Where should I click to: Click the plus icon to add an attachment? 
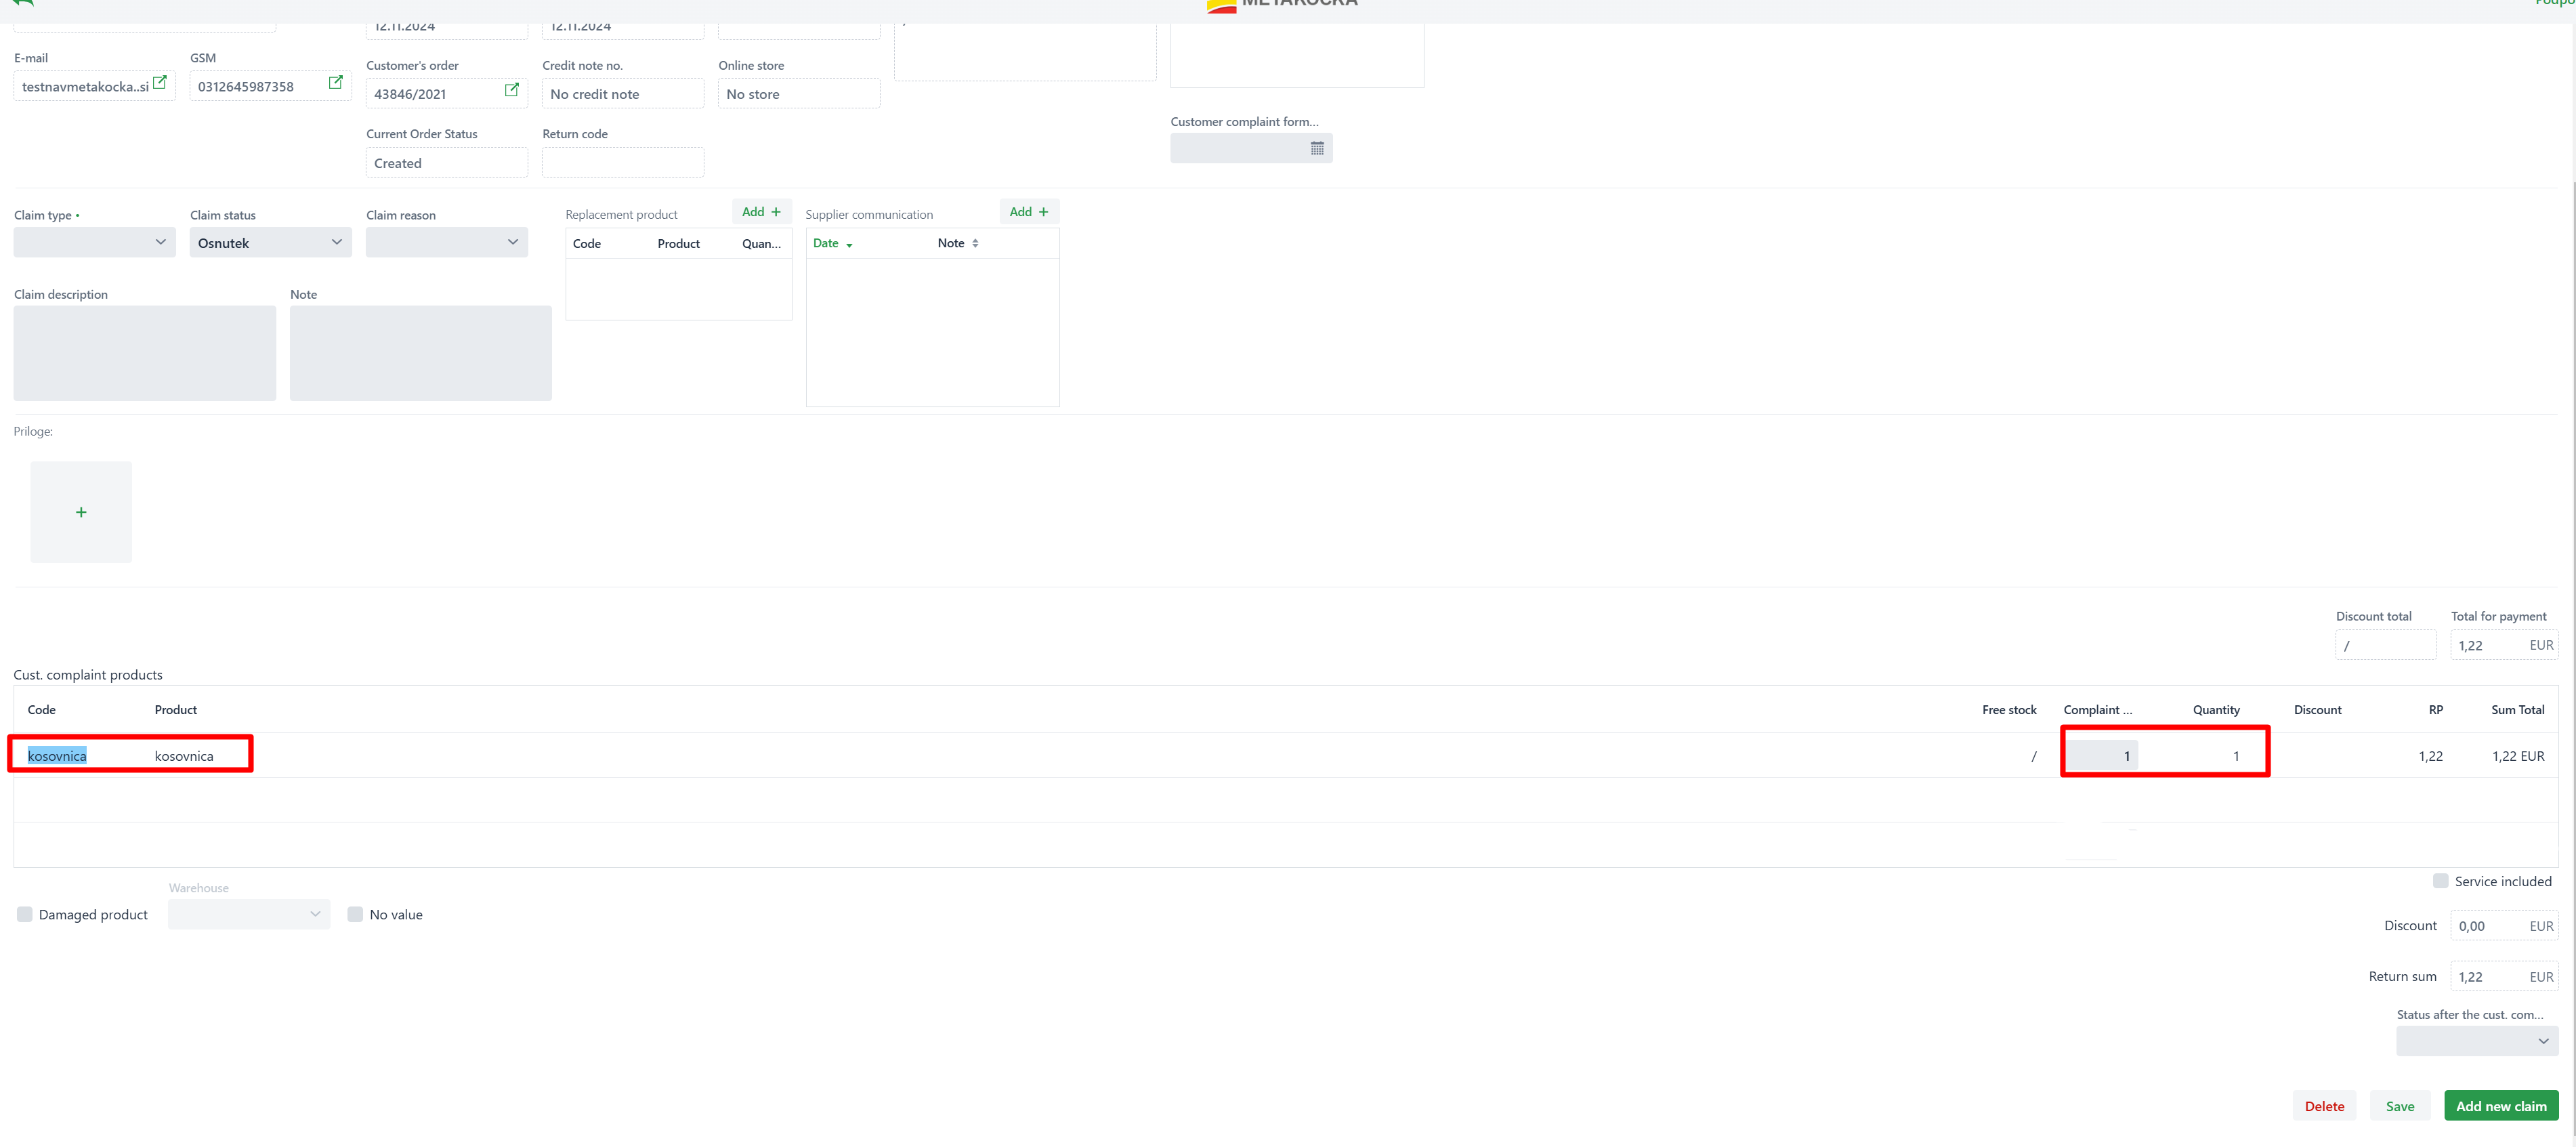pos(81,512)
